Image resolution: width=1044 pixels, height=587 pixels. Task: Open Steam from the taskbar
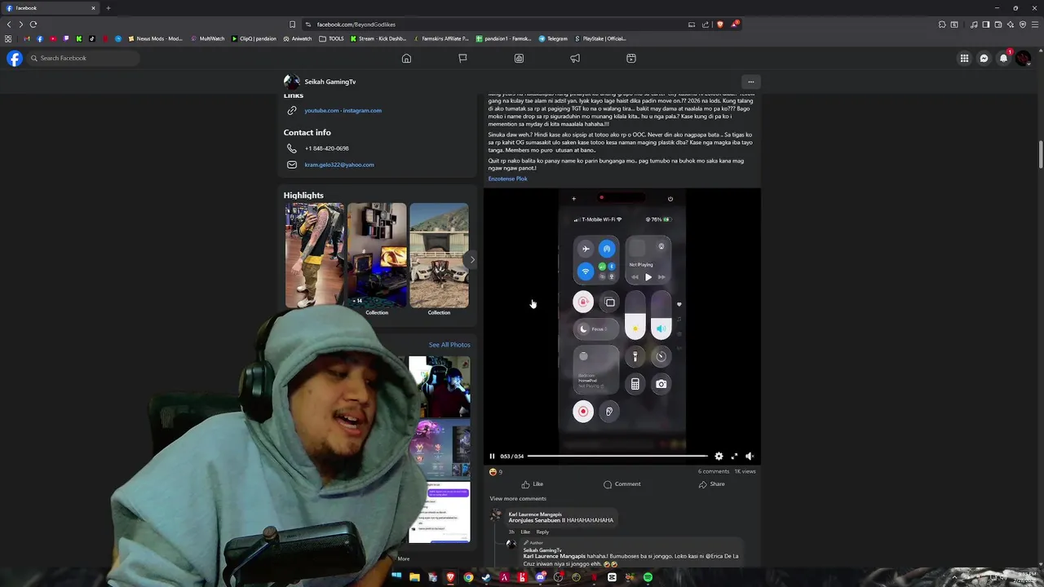pos(486,577)
